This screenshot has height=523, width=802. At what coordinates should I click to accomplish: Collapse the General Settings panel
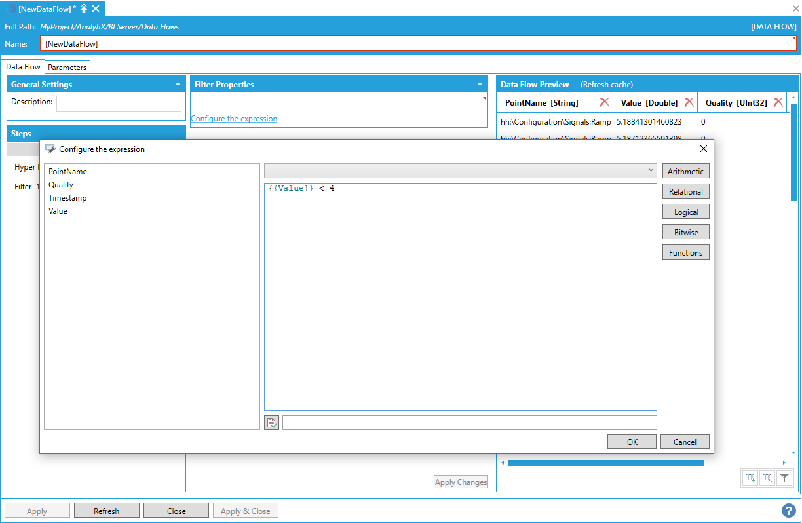click(178, 85)
